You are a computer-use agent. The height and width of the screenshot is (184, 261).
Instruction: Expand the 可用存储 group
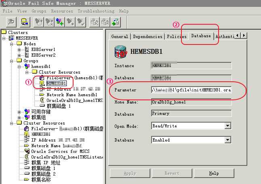point(19,112)
